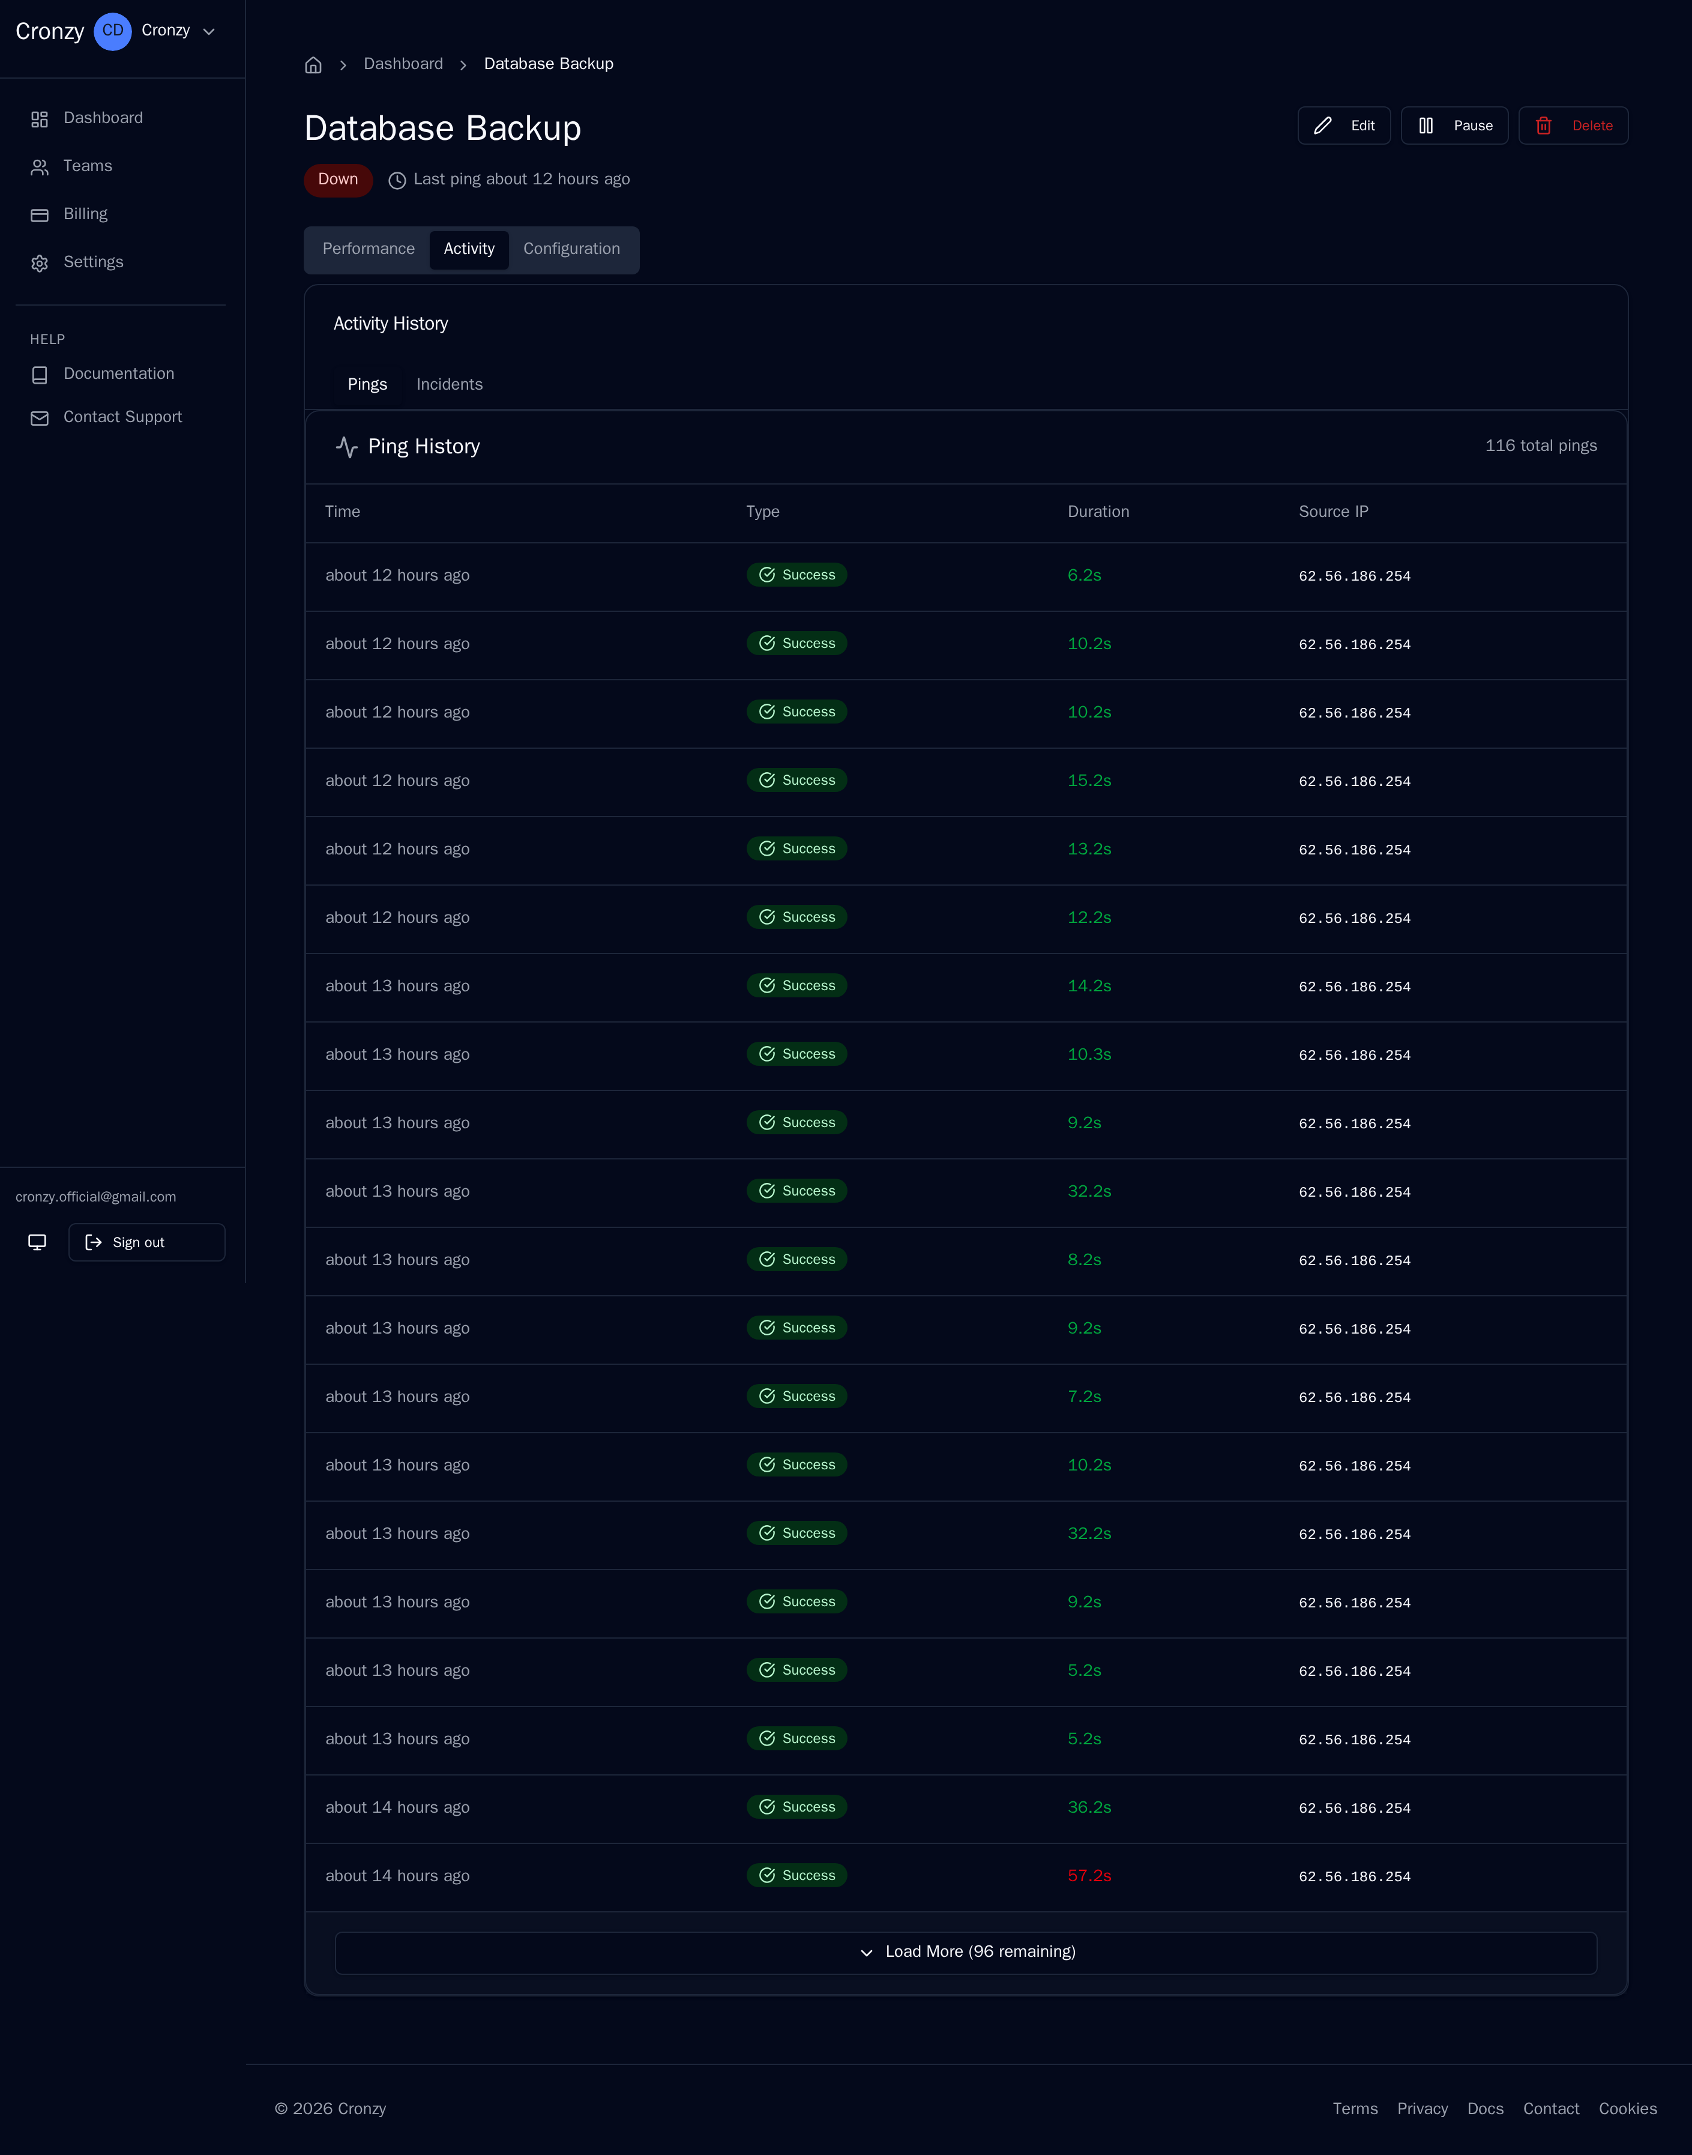Select the Teams sidebar icon
This screenshot has height=2155, width=1692.
(x=40, y=166)
